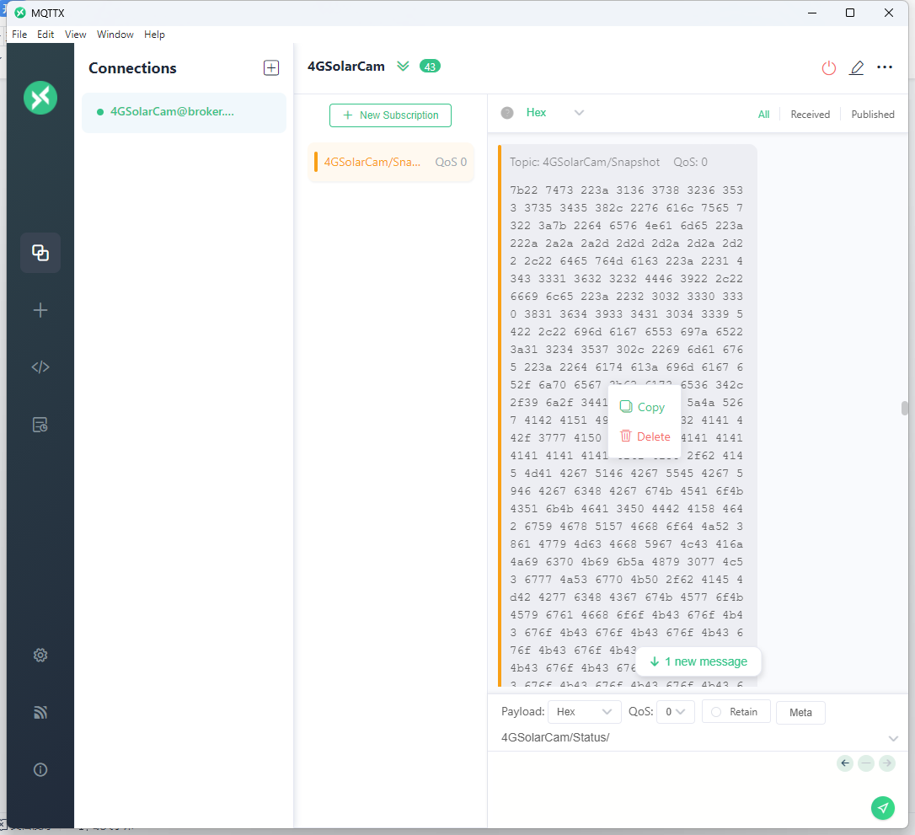
Task: Open the Script page icon in the sidebar
Action: (x=40, y=367)
